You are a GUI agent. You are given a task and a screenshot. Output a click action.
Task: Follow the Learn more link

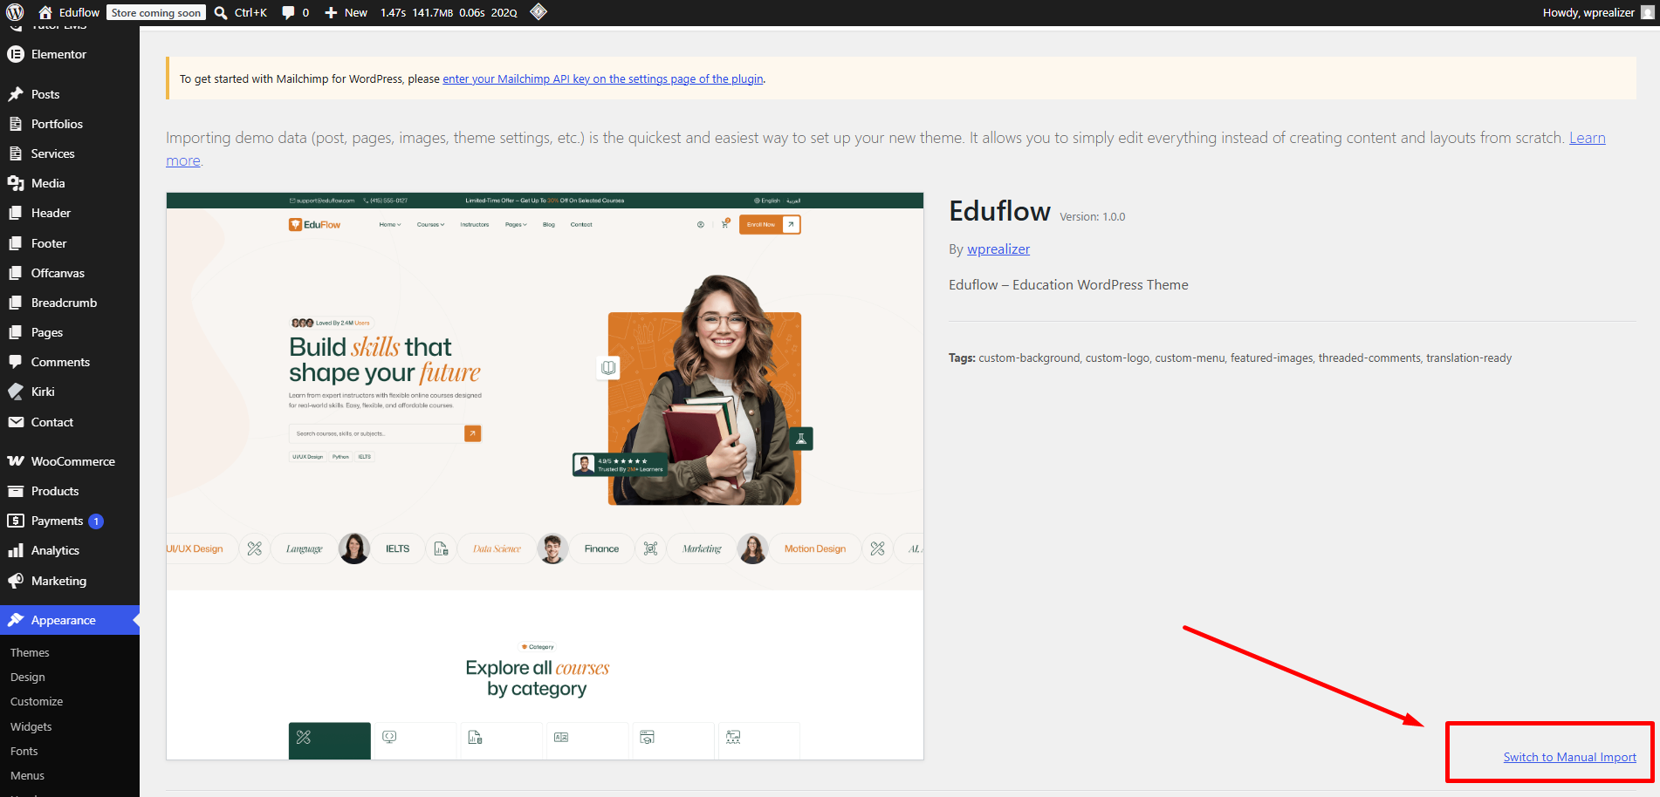[1587, 138]
